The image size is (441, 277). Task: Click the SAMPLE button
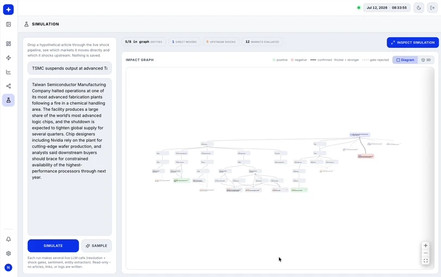pyautogui.click(x=97, y=246)
